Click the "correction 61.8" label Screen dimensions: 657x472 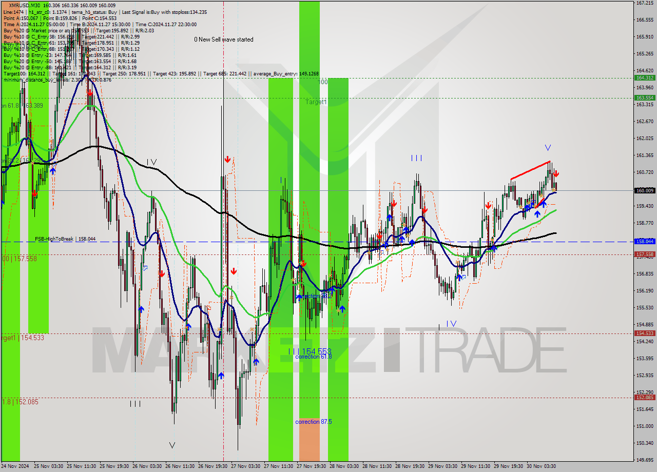pos(314,357)
